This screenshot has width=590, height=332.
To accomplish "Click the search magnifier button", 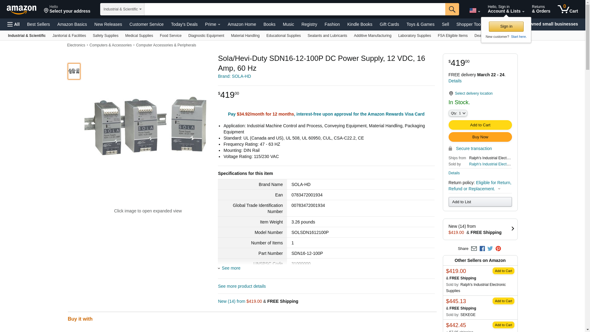I will click(x=452, y=9).
